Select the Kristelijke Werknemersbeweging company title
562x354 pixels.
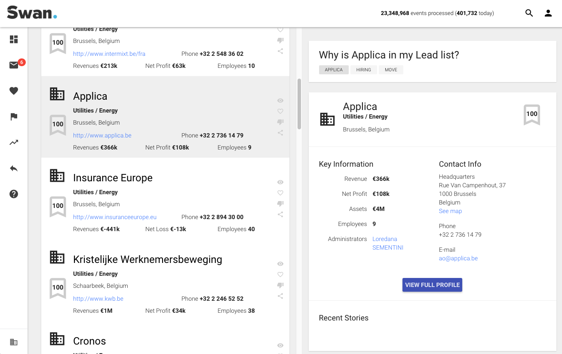pyautogui.click(x=147, y=259)
